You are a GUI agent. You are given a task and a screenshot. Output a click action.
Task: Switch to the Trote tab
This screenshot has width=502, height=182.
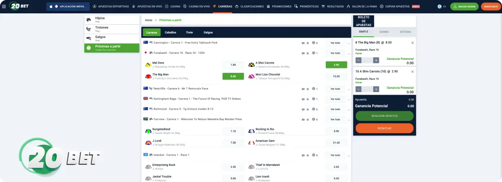pyautogui.click(x=189, y=32)
